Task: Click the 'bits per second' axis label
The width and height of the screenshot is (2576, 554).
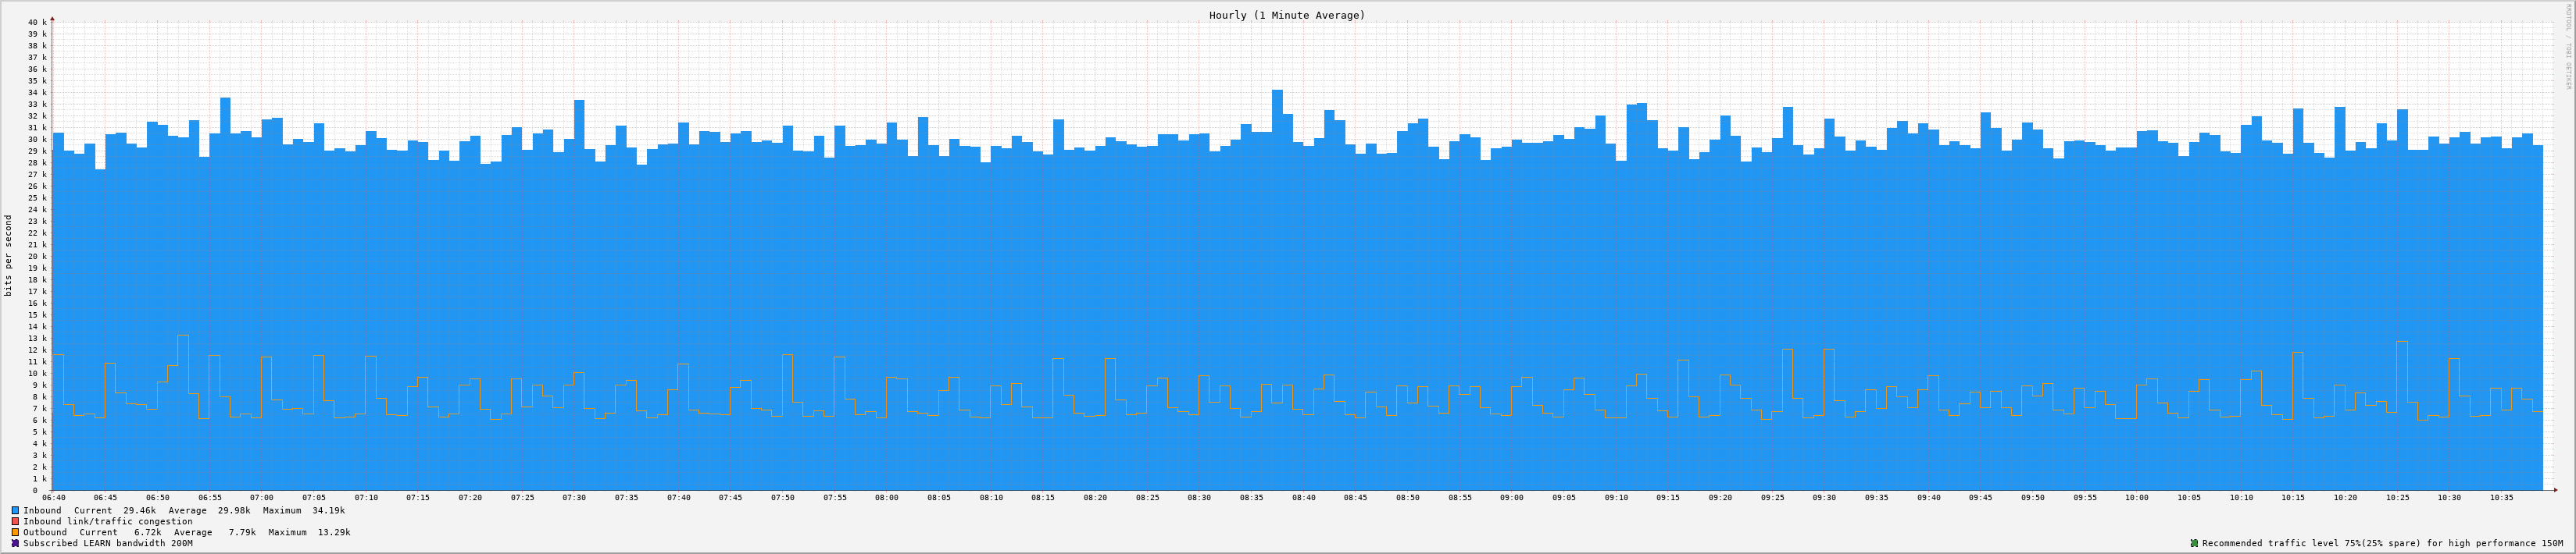Action: click(x=9, y=255)
